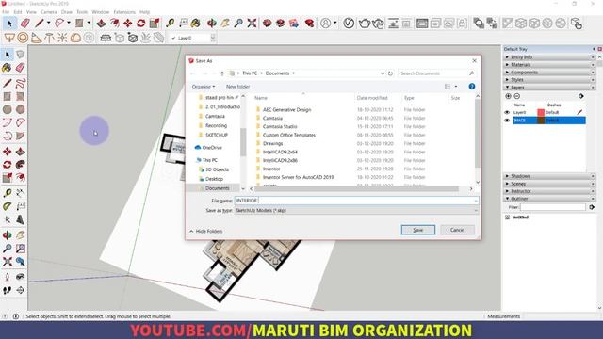Open the Draw menu
This screenshot has height=339, width=603.
coord(67,12)
